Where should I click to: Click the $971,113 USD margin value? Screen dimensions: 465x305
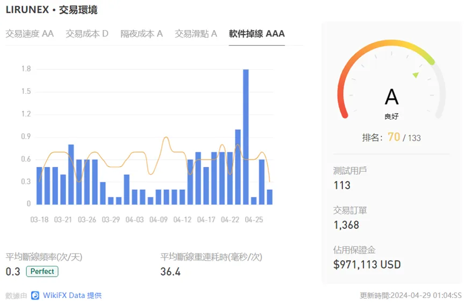tap(367, 264)
